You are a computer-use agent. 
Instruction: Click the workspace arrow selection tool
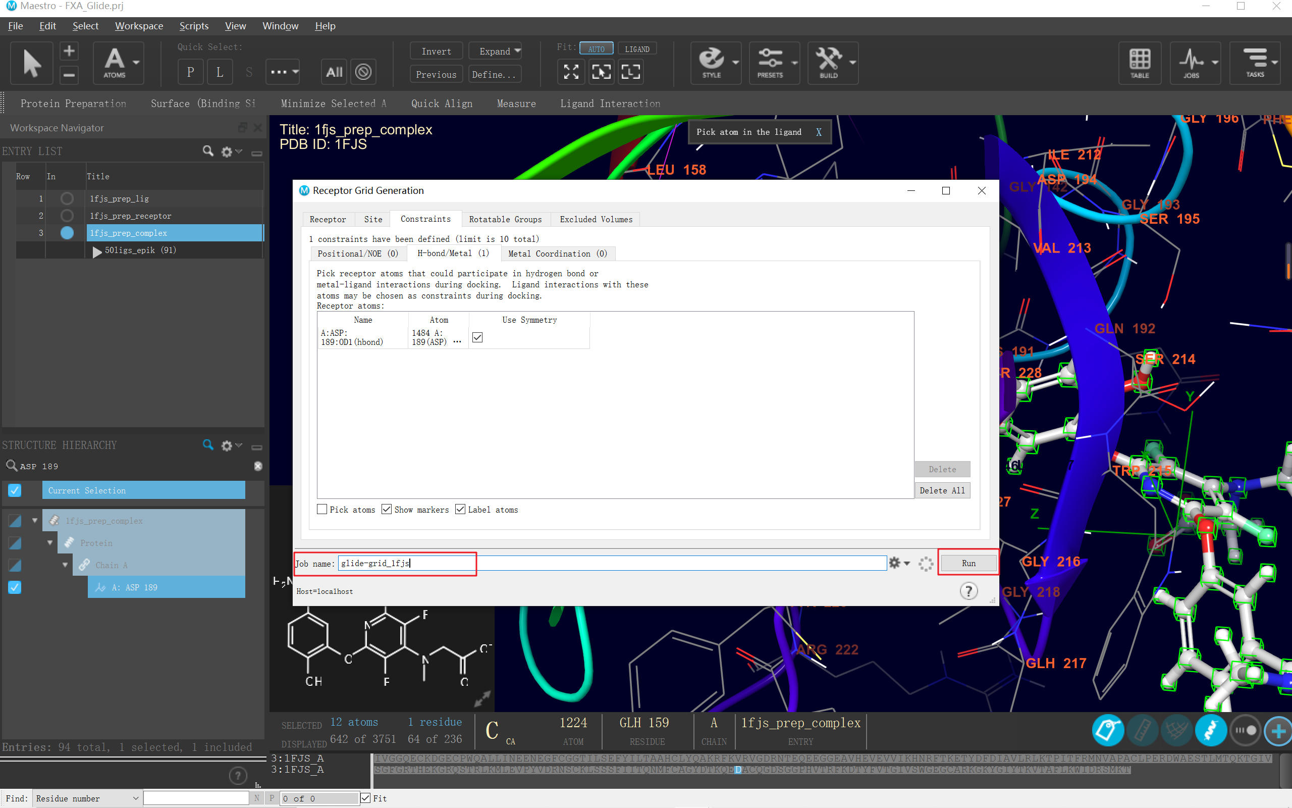(x=31, y=63)
